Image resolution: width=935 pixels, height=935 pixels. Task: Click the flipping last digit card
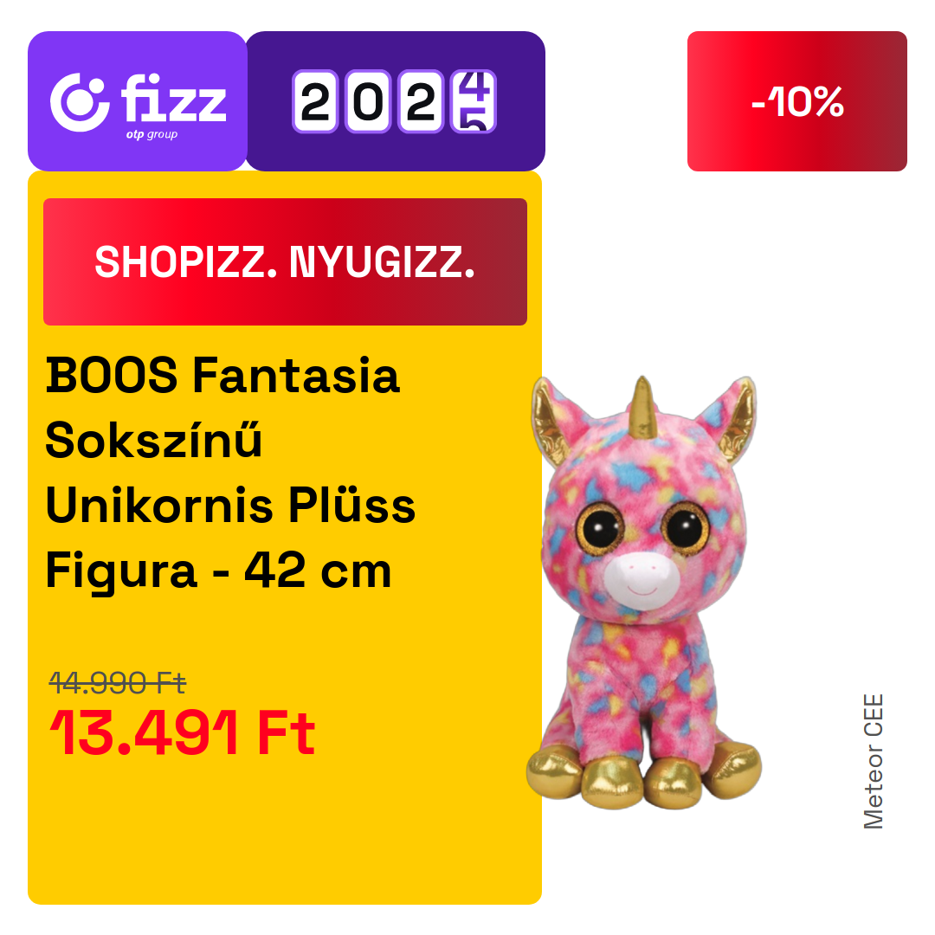tap(474, 101)
